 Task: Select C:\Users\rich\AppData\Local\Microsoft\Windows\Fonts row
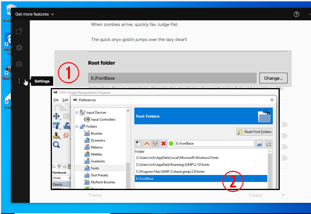click(201, 158)
